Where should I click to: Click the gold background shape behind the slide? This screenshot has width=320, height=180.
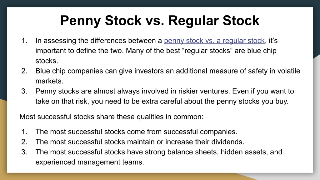pyautogui.click(x=3, y=143)
